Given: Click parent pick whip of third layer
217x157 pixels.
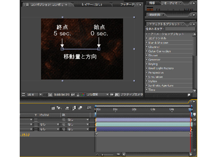Looking at the screenshot, I should [64, 129].
